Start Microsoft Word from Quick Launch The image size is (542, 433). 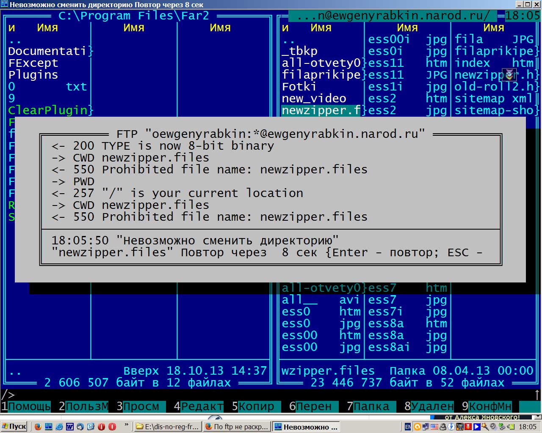[70, 427]
